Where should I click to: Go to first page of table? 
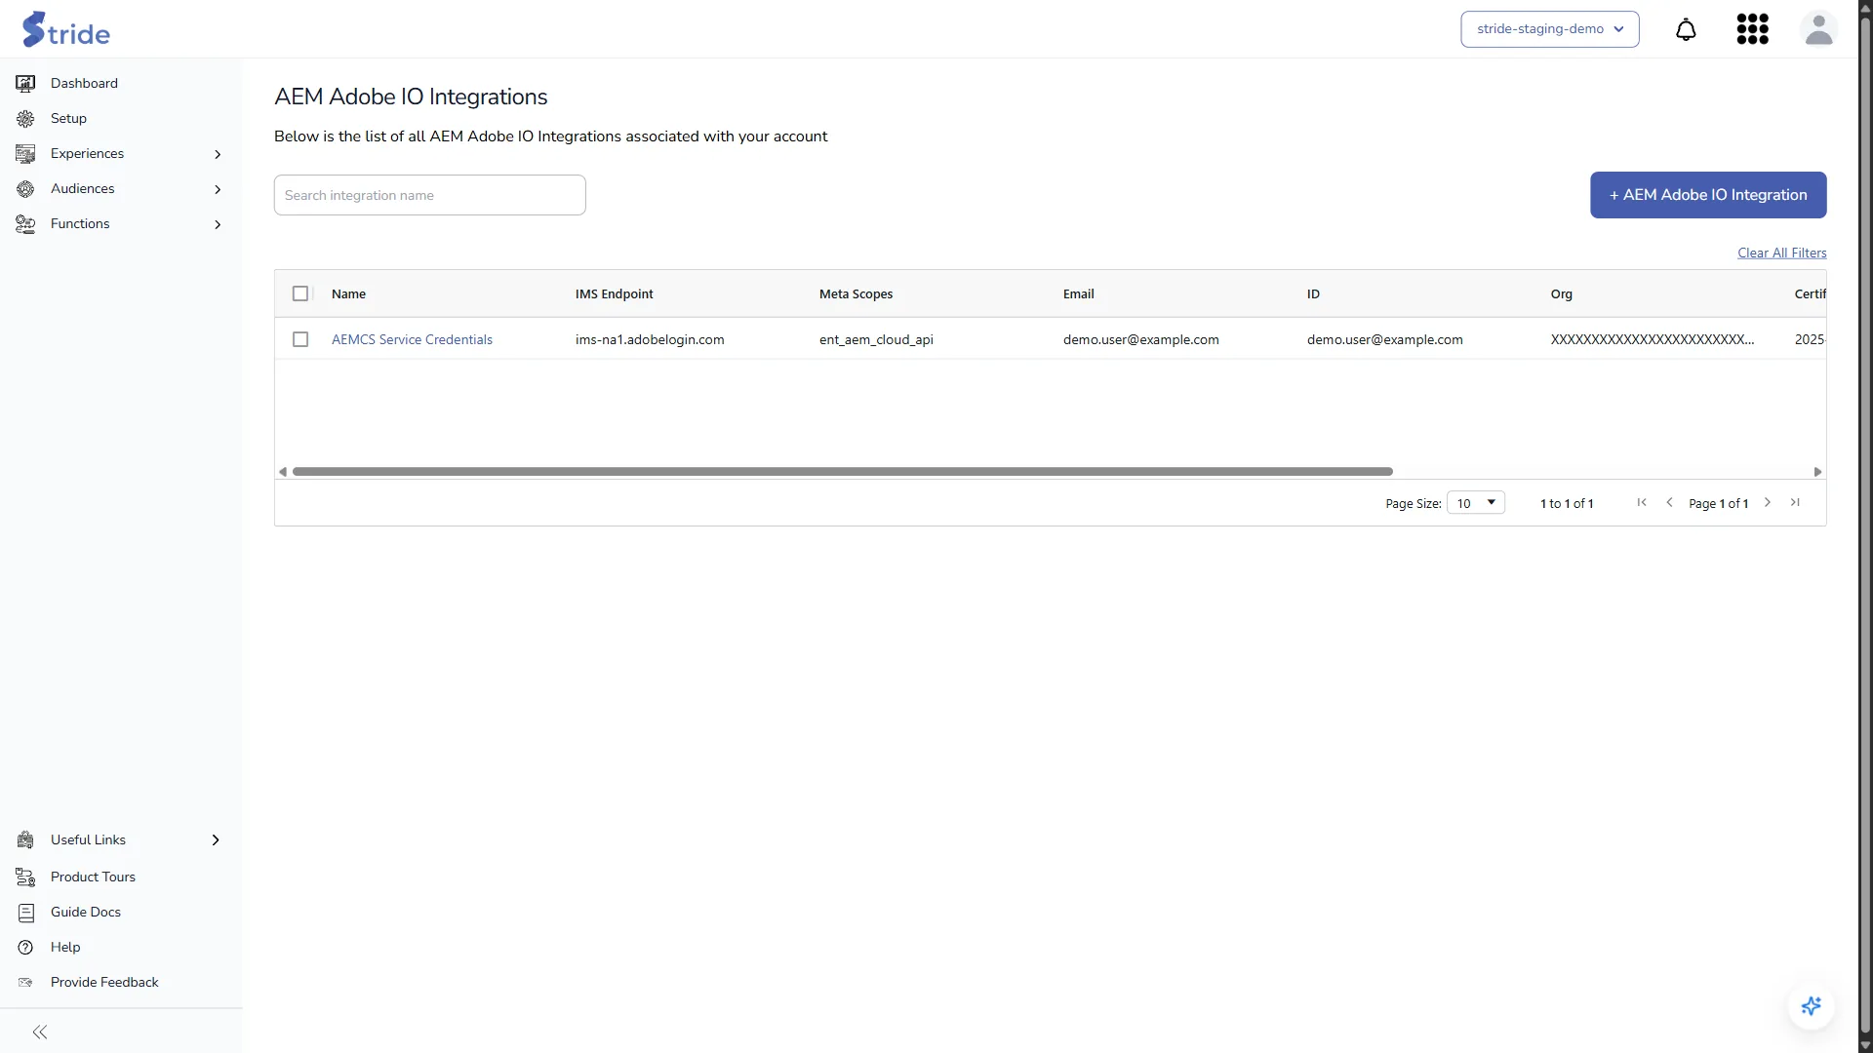1642,502
